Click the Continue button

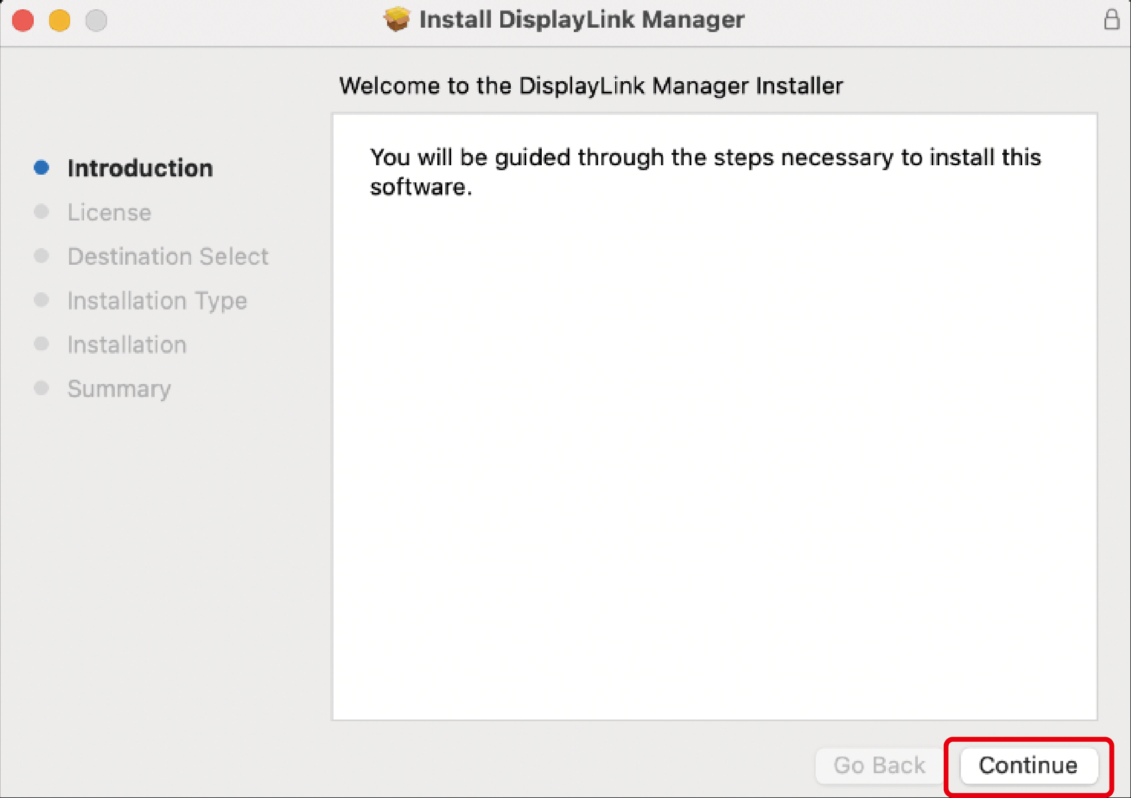coord(1028,766)
